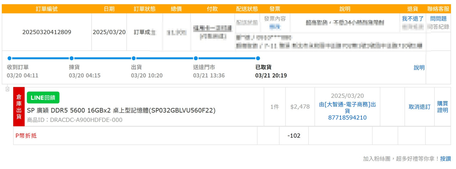Click the red 倉庫出貨 label

click(19, 107)
